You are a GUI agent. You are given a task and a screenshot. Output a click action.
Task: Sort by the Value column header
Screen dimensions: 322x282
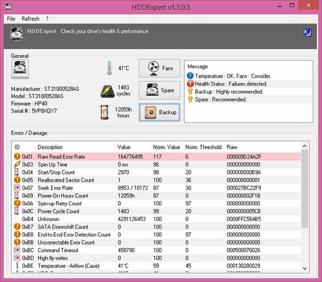coord(133,147)
